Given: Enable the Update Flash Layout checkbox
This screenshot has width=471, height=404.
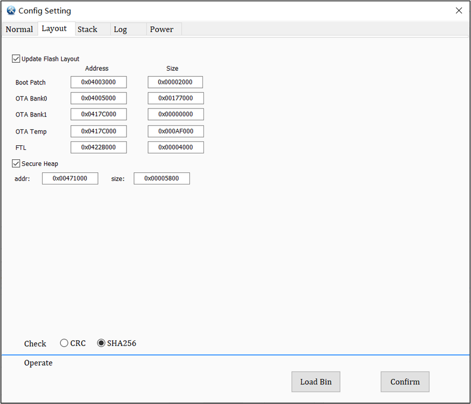Looking at the screenshot, I should tap(16, 58).
